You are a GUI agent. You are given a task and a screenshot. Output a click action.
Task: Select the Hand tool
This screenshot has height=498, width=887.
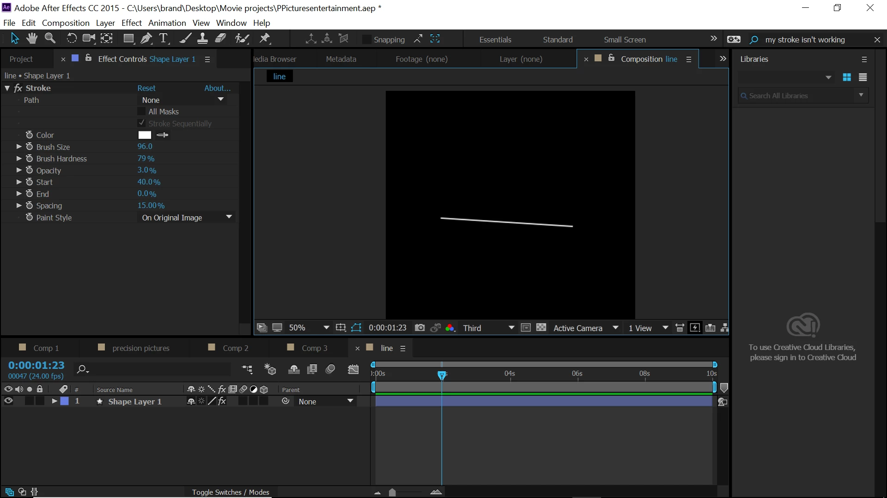point(32,39)
